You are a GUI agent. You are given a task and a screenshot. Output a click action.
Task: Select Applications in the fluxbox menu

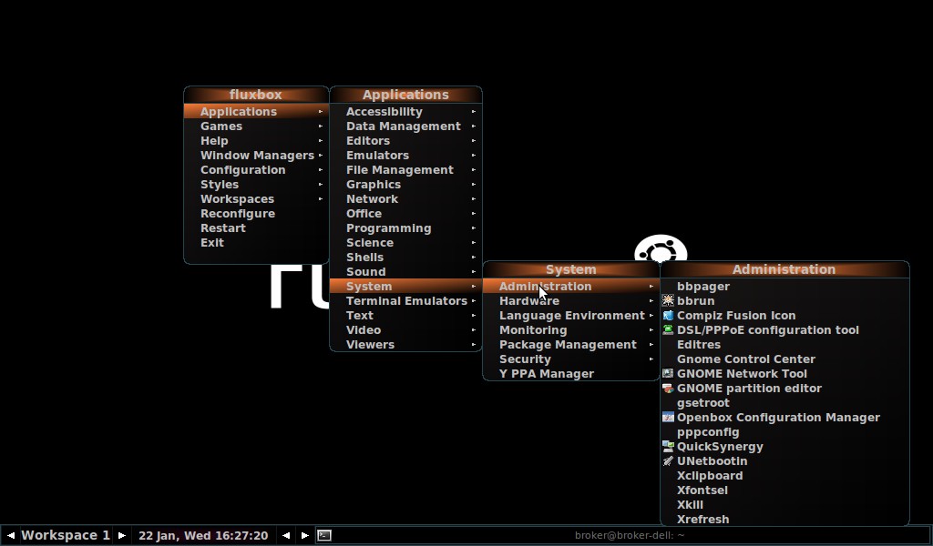pos(256,112)
